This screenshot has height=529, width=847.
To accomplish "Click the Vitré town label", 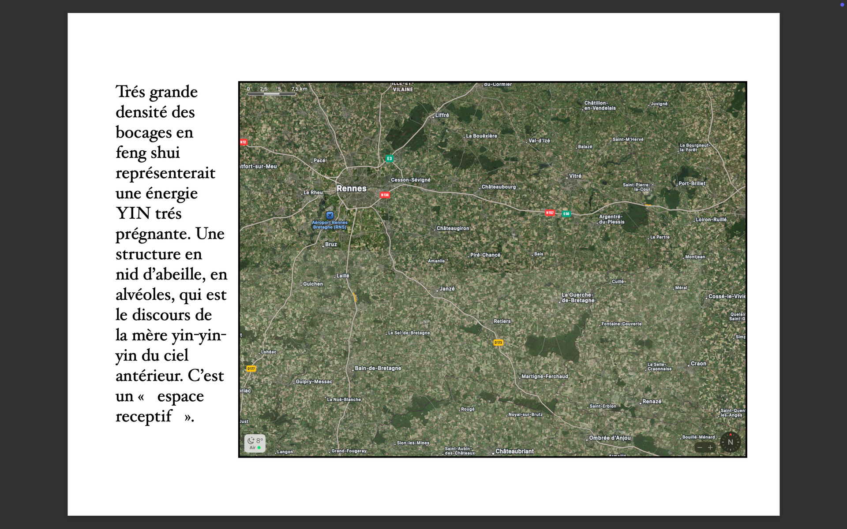I will (575, 176).
